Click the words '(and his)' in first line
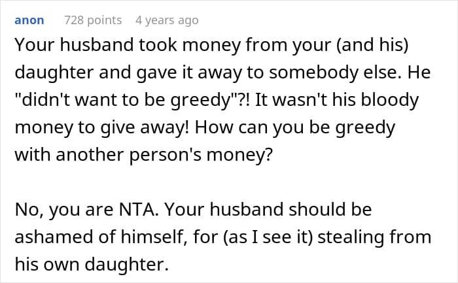 [x=372, y=45]
